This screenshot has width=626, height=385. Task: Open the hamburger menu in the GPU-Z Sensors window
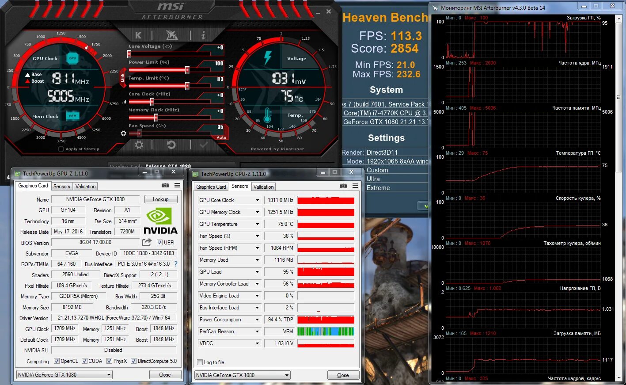(x=355, y=186)
